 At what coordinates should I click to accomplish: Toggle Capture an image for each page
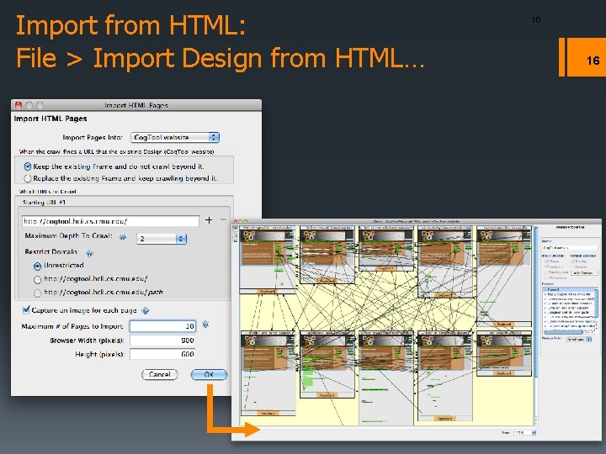tap(26, 309)
